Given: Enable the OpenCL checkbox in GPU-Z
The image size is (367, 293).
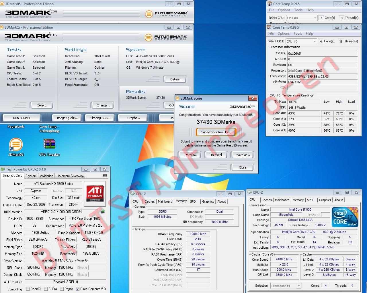Looking at the screenshot, I should [28, 289].
